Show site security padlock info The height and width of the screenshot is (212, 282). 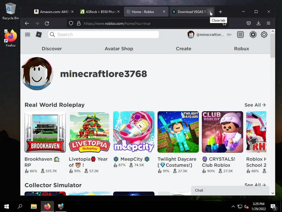[79, 23]
